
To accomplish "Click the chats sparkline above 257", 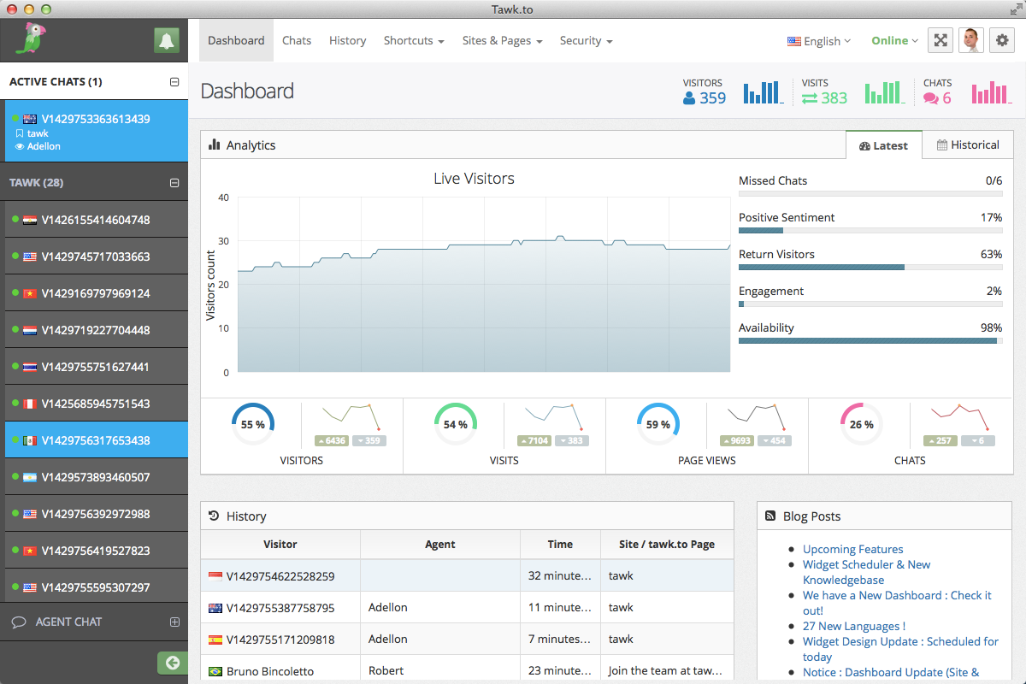I will tap(959, 416).
